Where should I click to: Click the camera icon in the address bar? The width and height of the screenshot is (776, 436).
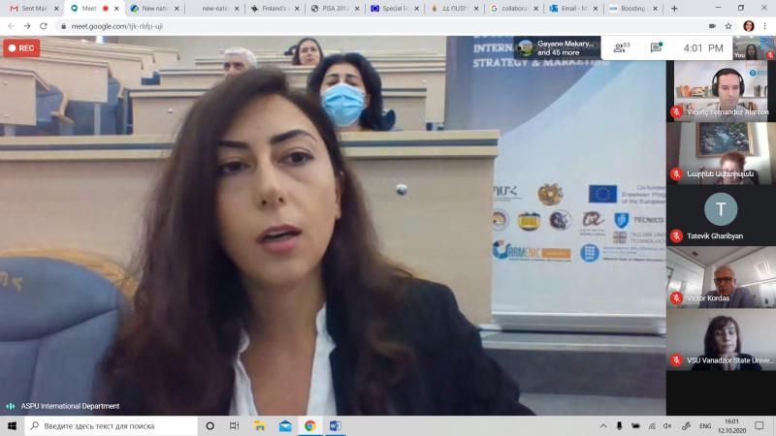pos(713,26)
